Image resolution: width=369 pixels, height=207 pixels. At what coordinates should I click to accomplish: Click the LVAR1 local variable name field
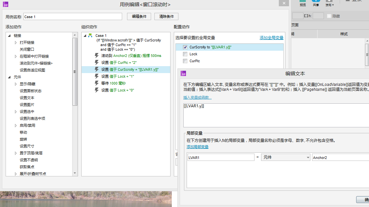point(221,157)
